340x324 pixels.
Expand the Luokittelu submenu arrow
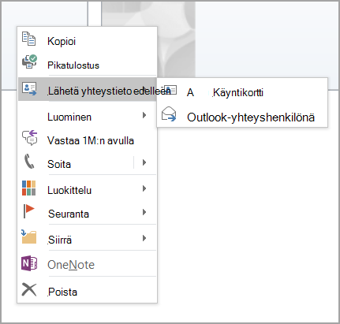point(144,188)
